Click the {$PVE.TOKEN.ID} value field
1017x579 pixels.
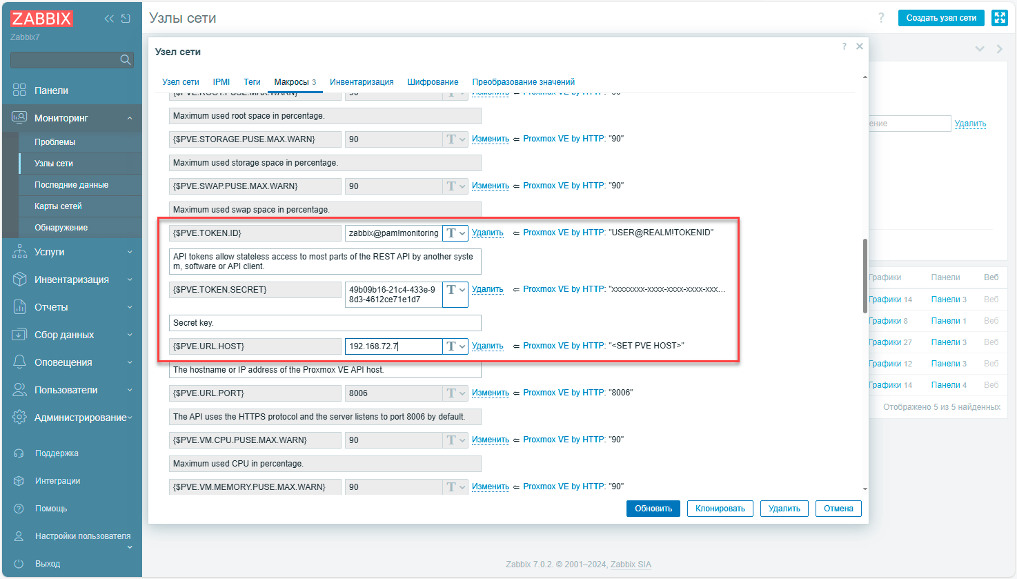(x=393, y=233)
